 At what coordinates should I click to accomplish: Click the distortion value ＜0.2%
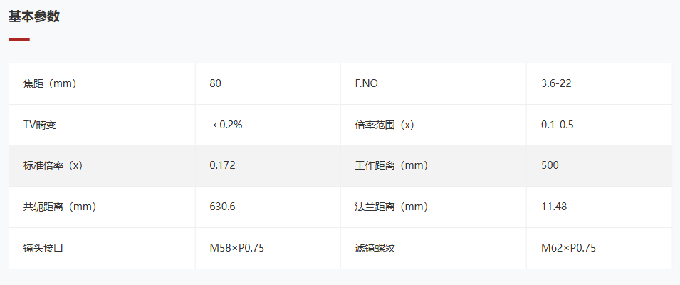click(x=226, y=125)
